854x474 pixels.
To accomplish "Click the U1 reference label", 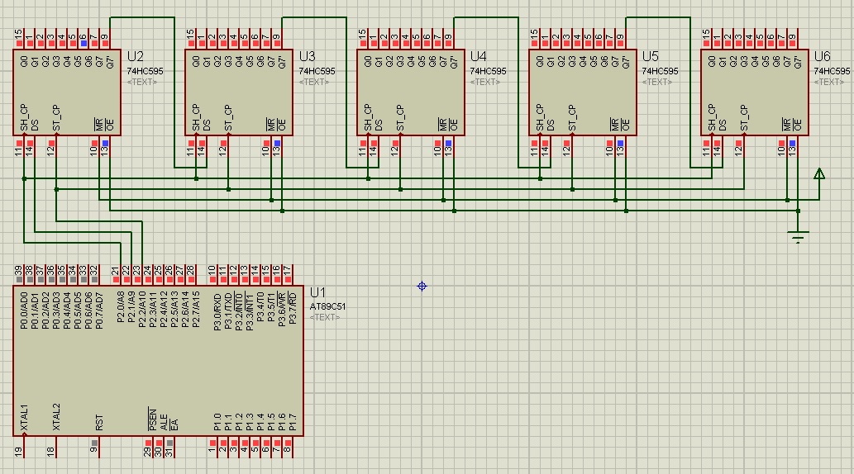I will [x=318, y=293].
